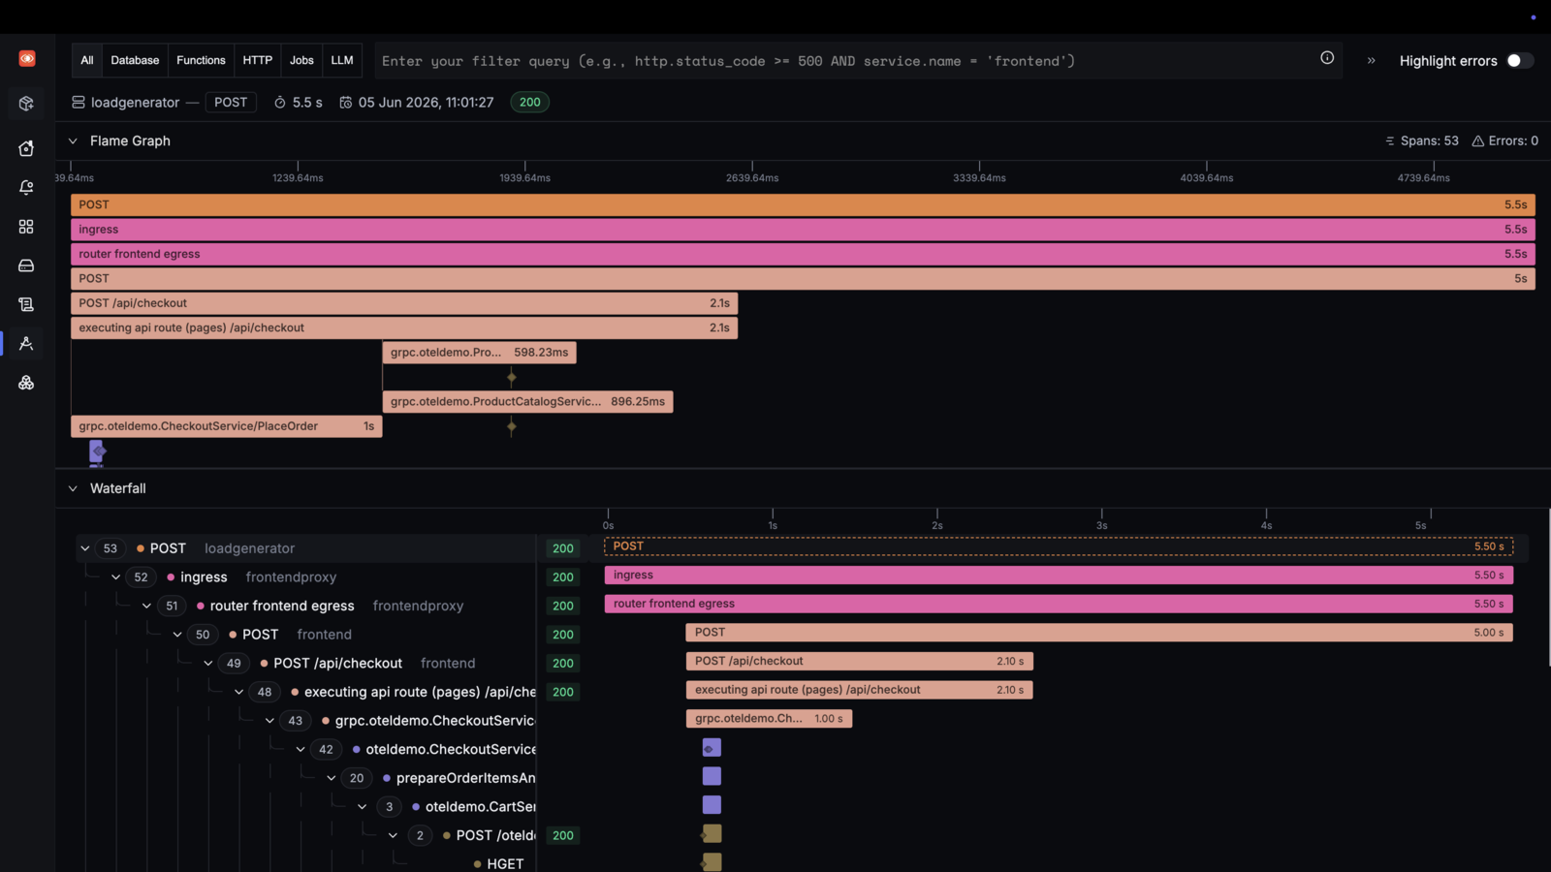Viewport: 1551px width, 872px height.
Task: Open the stacked-cubes sidebar icon
Action: [x=26, y=383]
